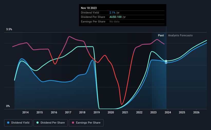Viewport: 211px width, 130px height.
Task: Click the Analysts Forecasts label
Action: 180,35
